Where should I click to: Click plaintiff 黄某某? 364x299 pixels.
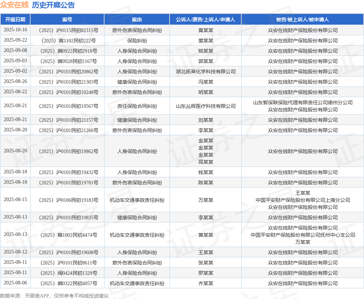point(206,235)
